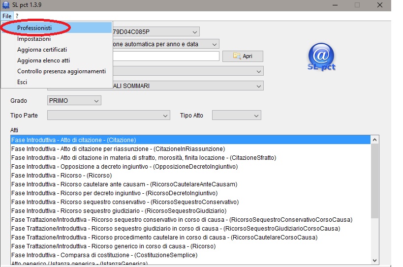Click the Atti list vertical scrollbar
Screen dimensions: 403x267
tap(374, 182)
